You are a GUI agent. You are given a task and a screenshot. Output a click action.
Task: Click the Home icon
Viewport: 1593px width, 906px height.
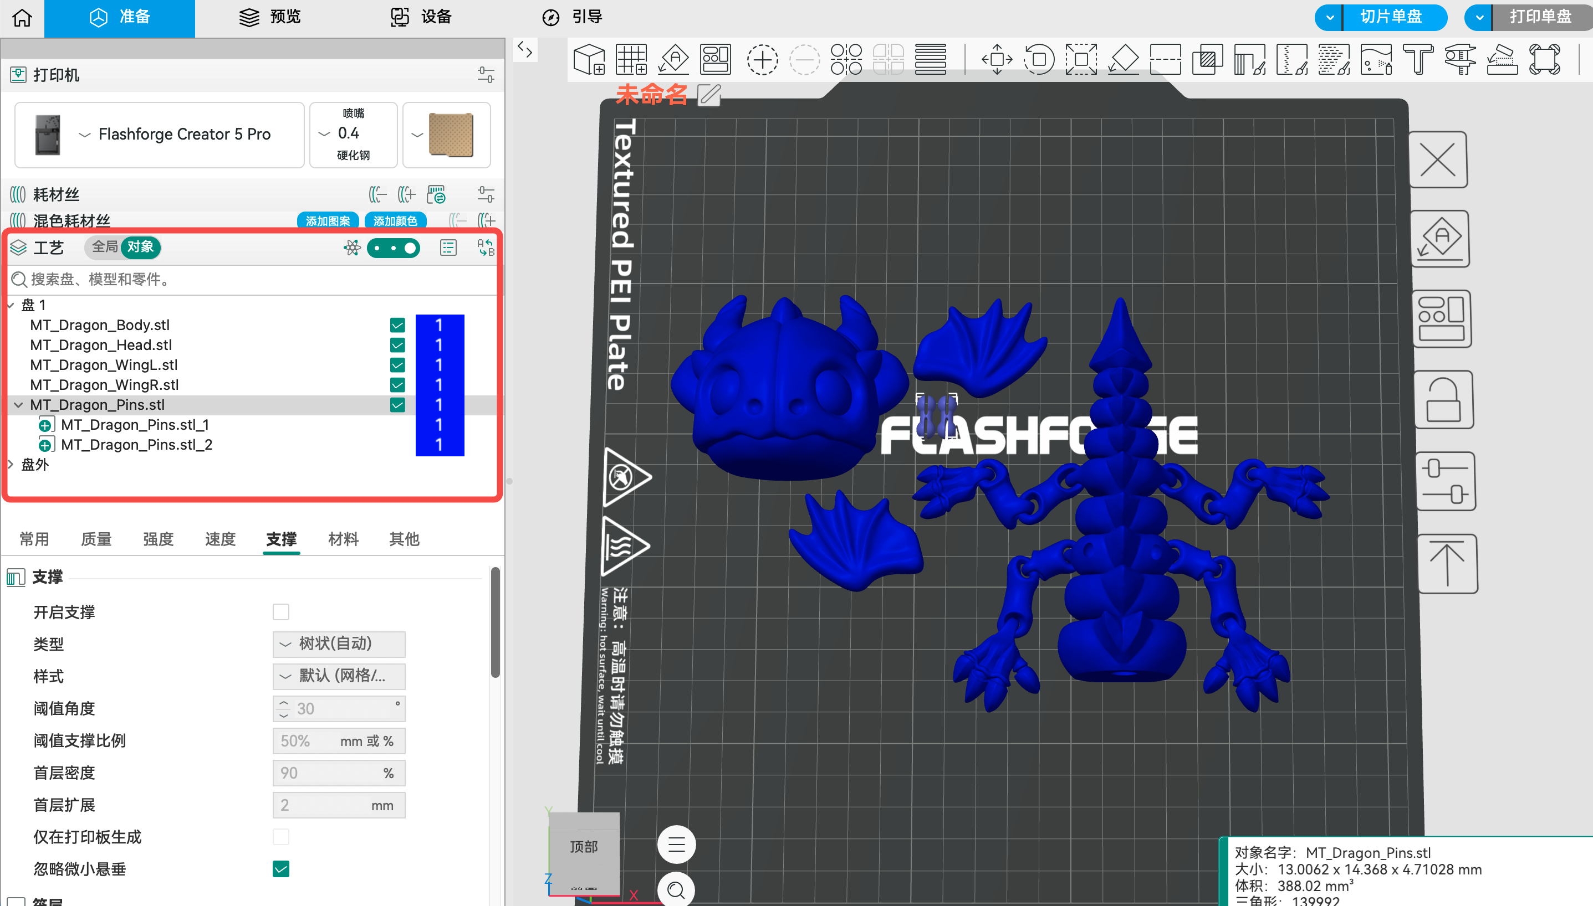coord(22,17)
